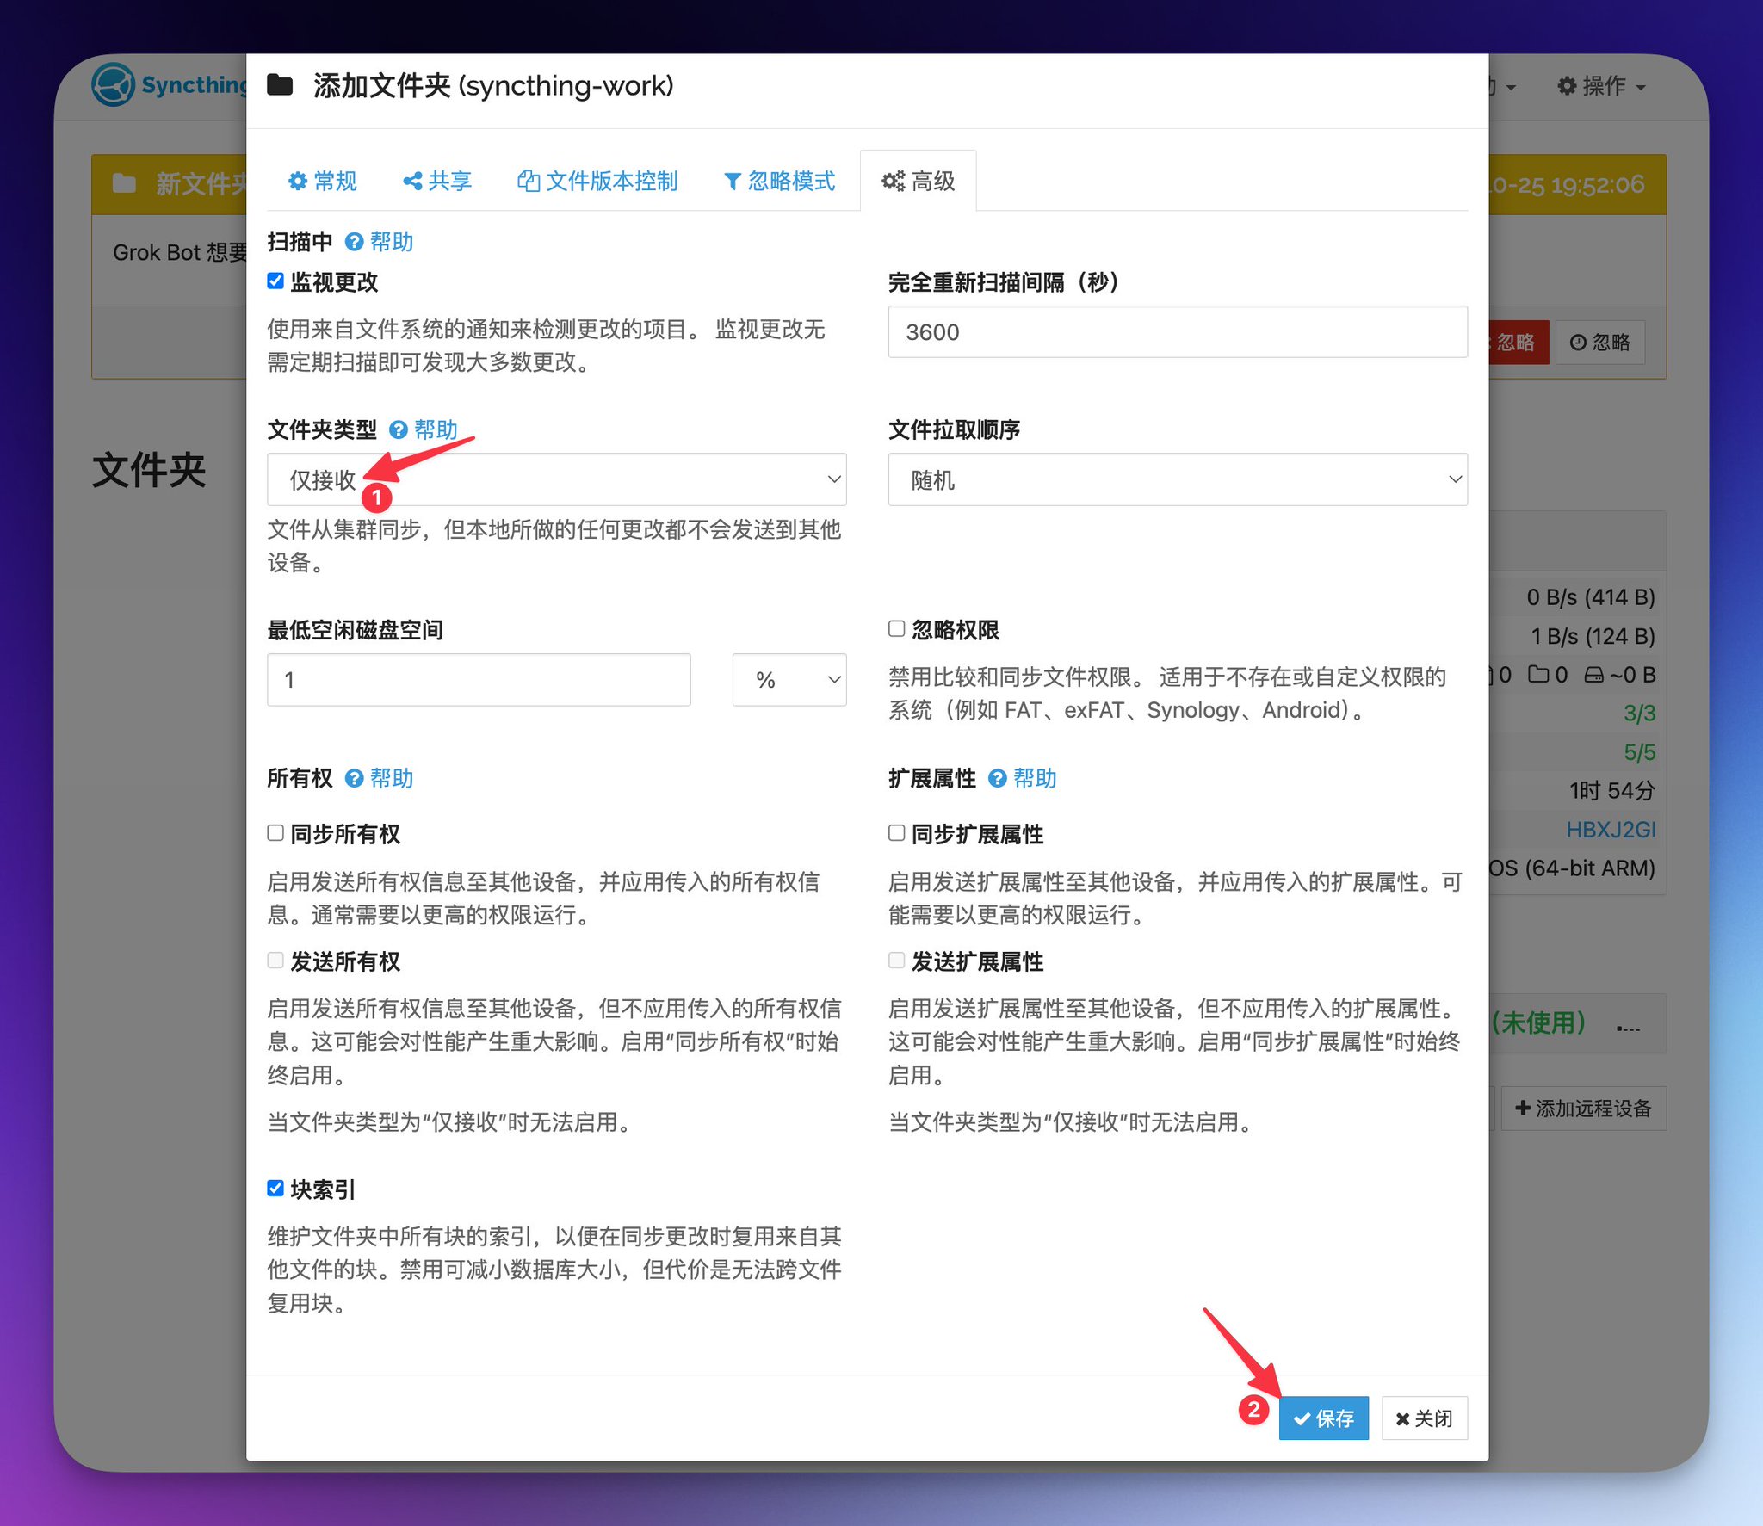Image resolution: width=1763 pixels, height=1526 pixels.
Task: Enable the 同步所有权 checkbox
Action: (x=275, y=832)
